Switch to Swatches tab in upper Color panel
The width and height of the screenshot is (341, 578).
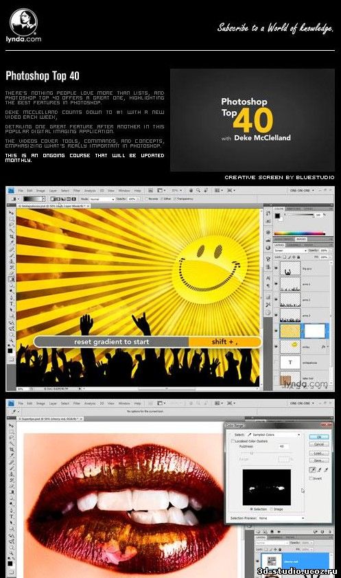coord(294,209)
